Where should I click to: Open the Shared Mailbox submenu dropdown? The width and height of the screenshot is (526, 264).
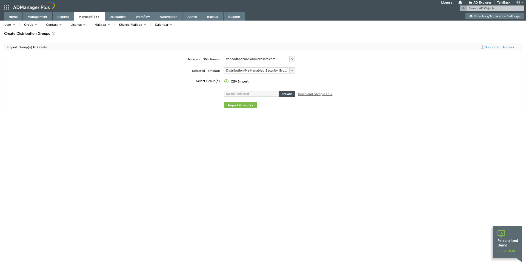(132, 25)
